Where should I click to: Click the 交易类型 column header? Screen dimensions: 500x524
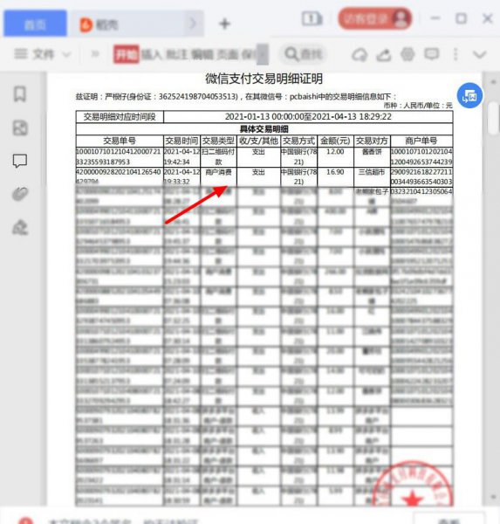point(218,141)
